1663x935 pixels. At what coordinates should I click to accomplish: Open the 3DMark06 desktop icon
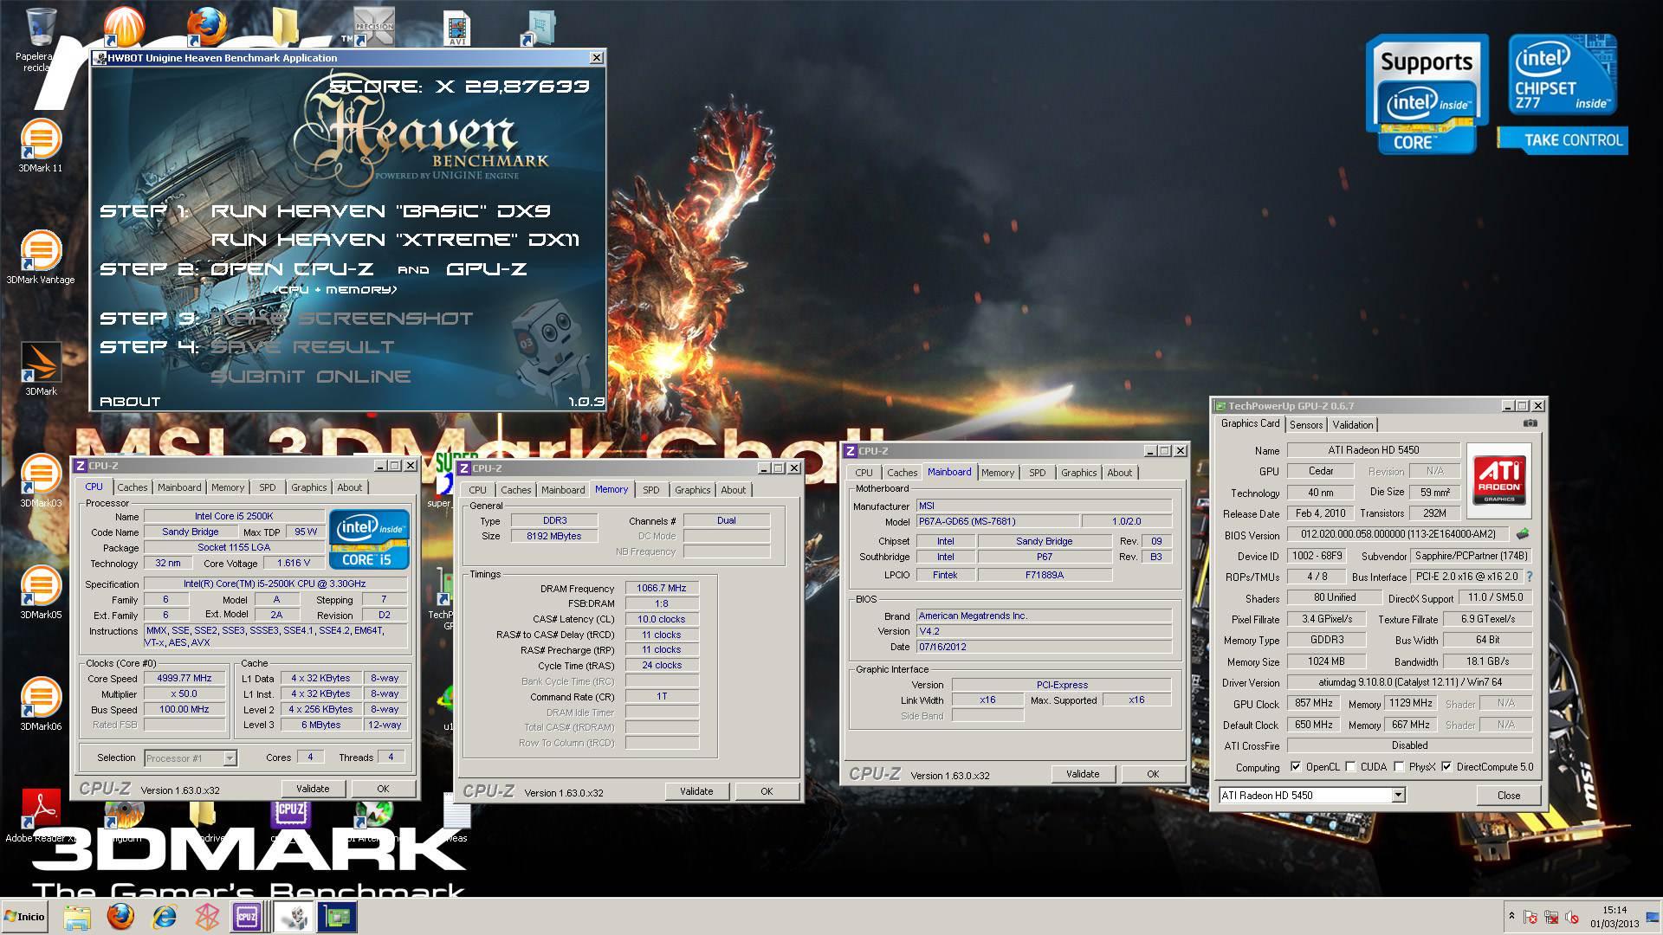tap(40, 704)
